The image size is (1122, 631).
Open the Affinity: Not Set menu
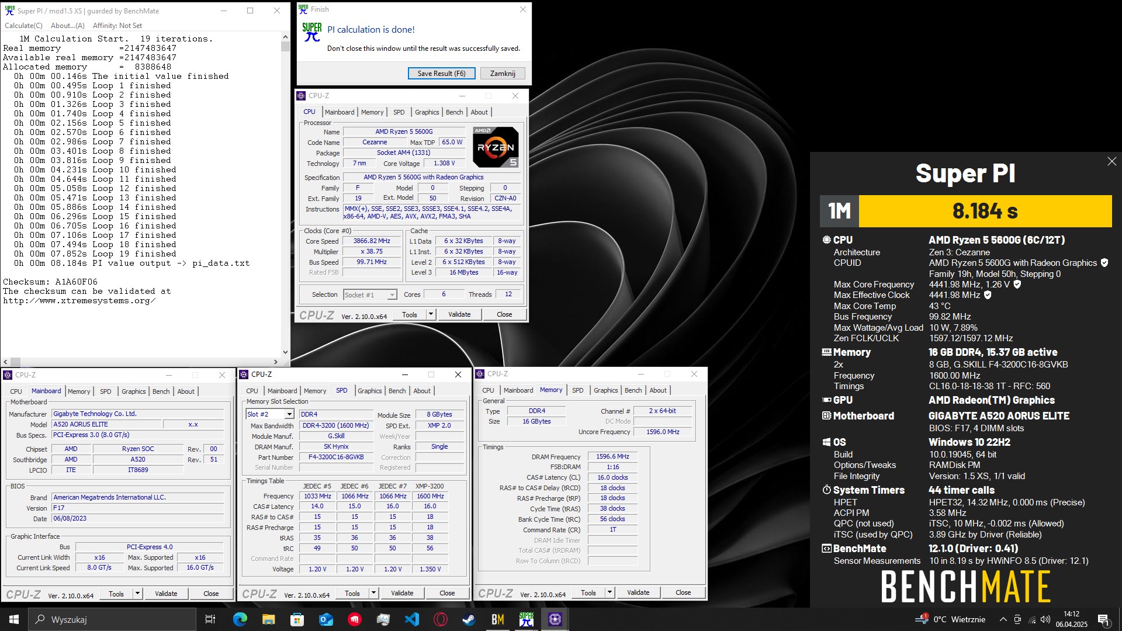click(117, 26)
